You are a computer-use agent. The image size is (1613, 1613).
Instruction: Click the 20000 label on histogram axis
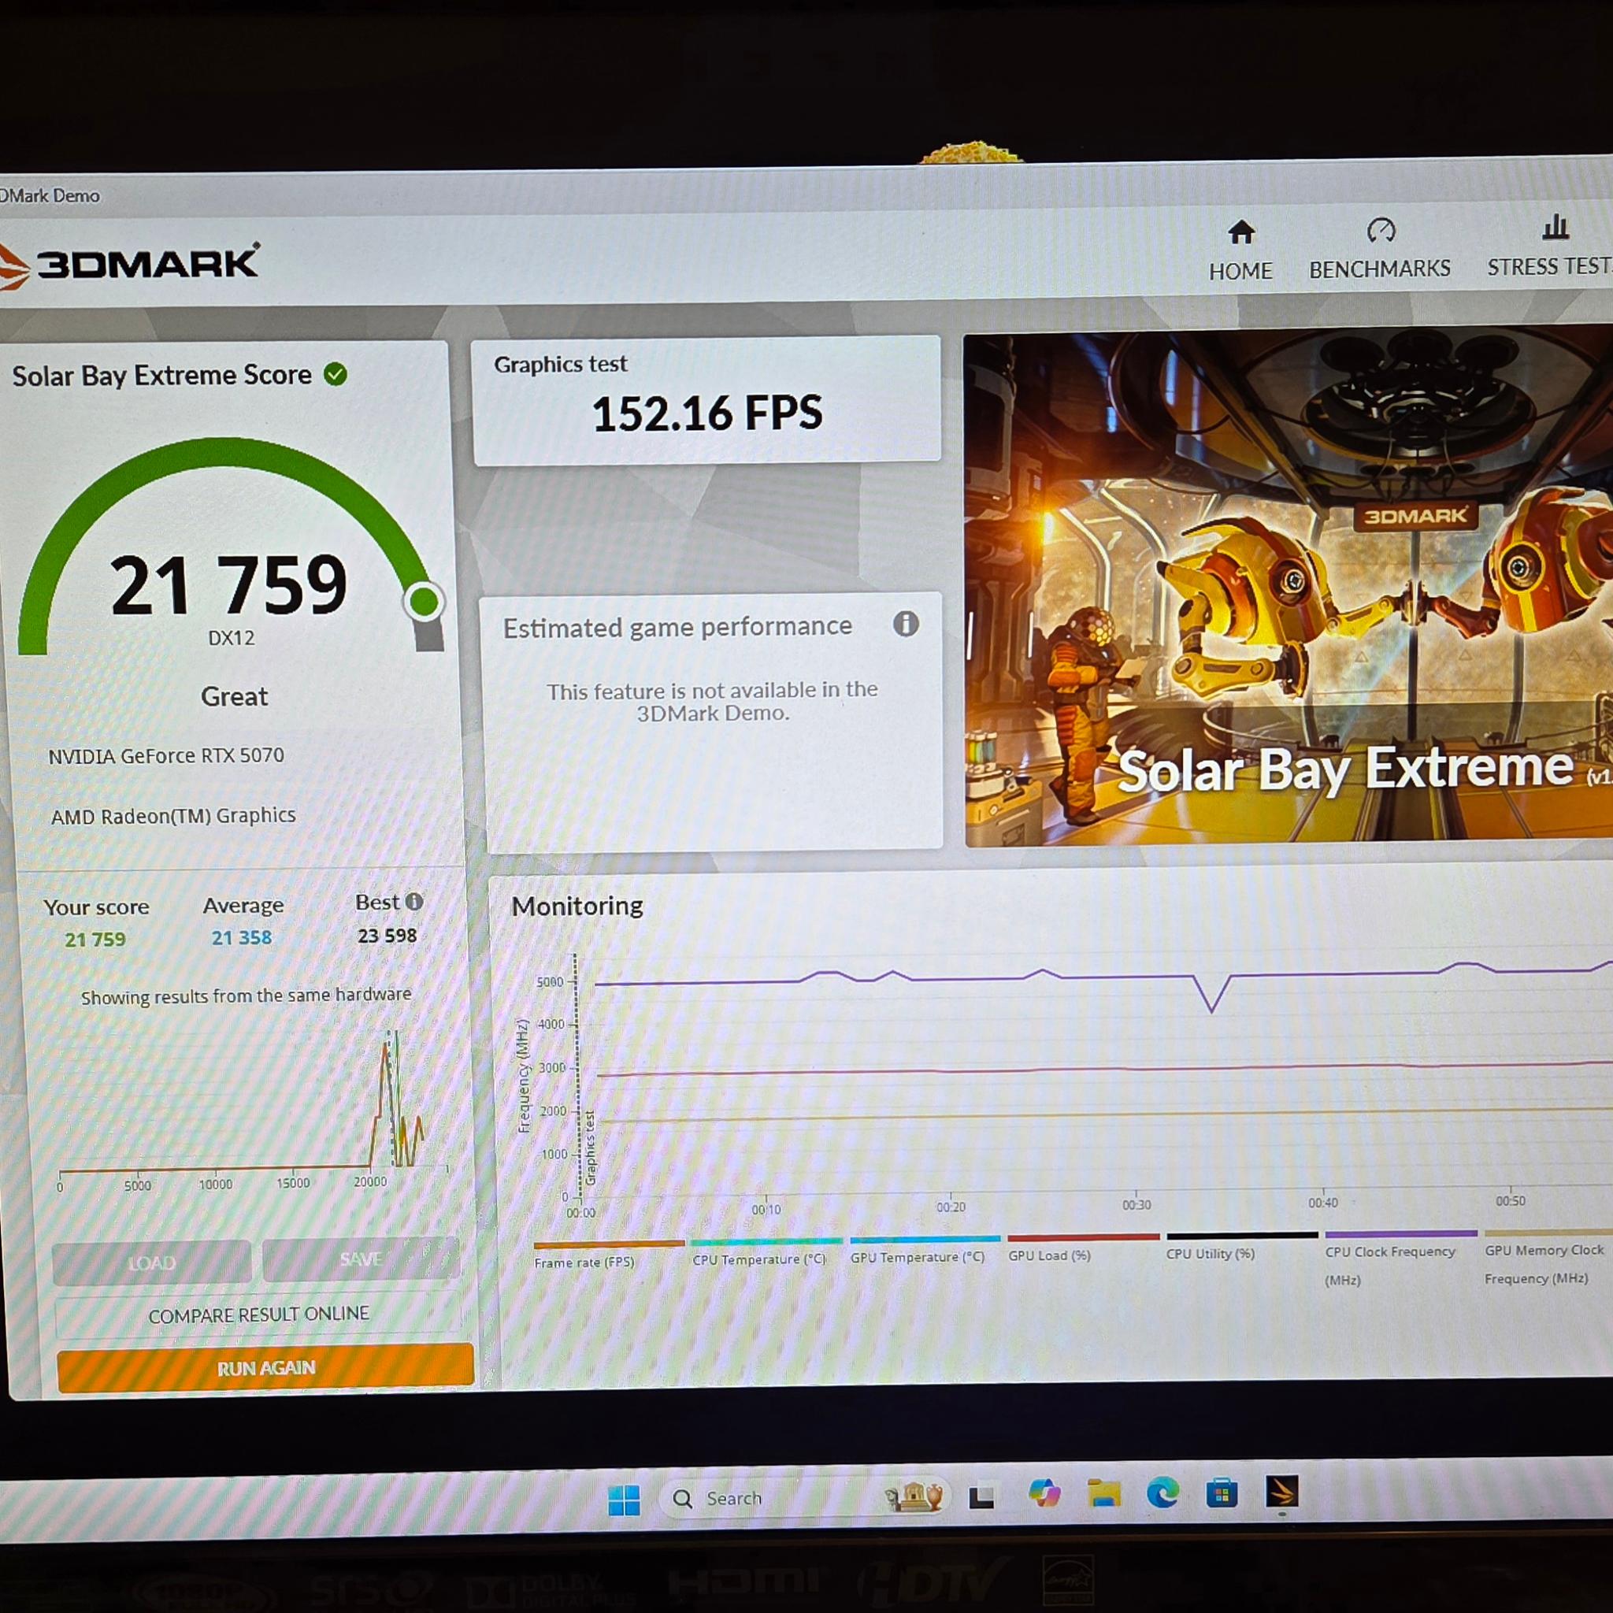click(370, 1181)
